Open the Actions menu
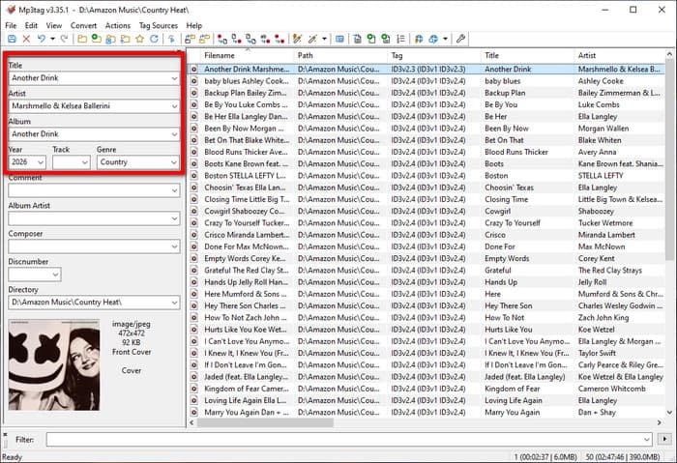Image resolution: width=677 pixels, height=463 pixels. point(117,25)
